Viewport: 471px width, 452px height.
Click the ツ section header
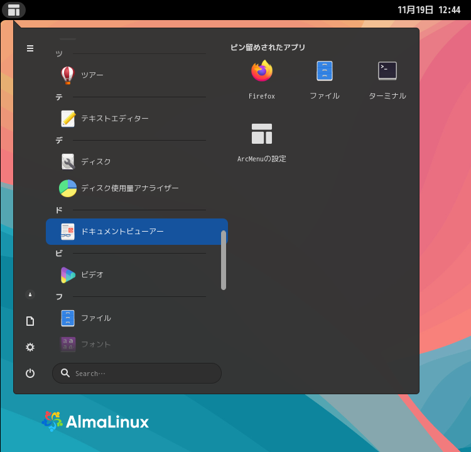(59, 54)
